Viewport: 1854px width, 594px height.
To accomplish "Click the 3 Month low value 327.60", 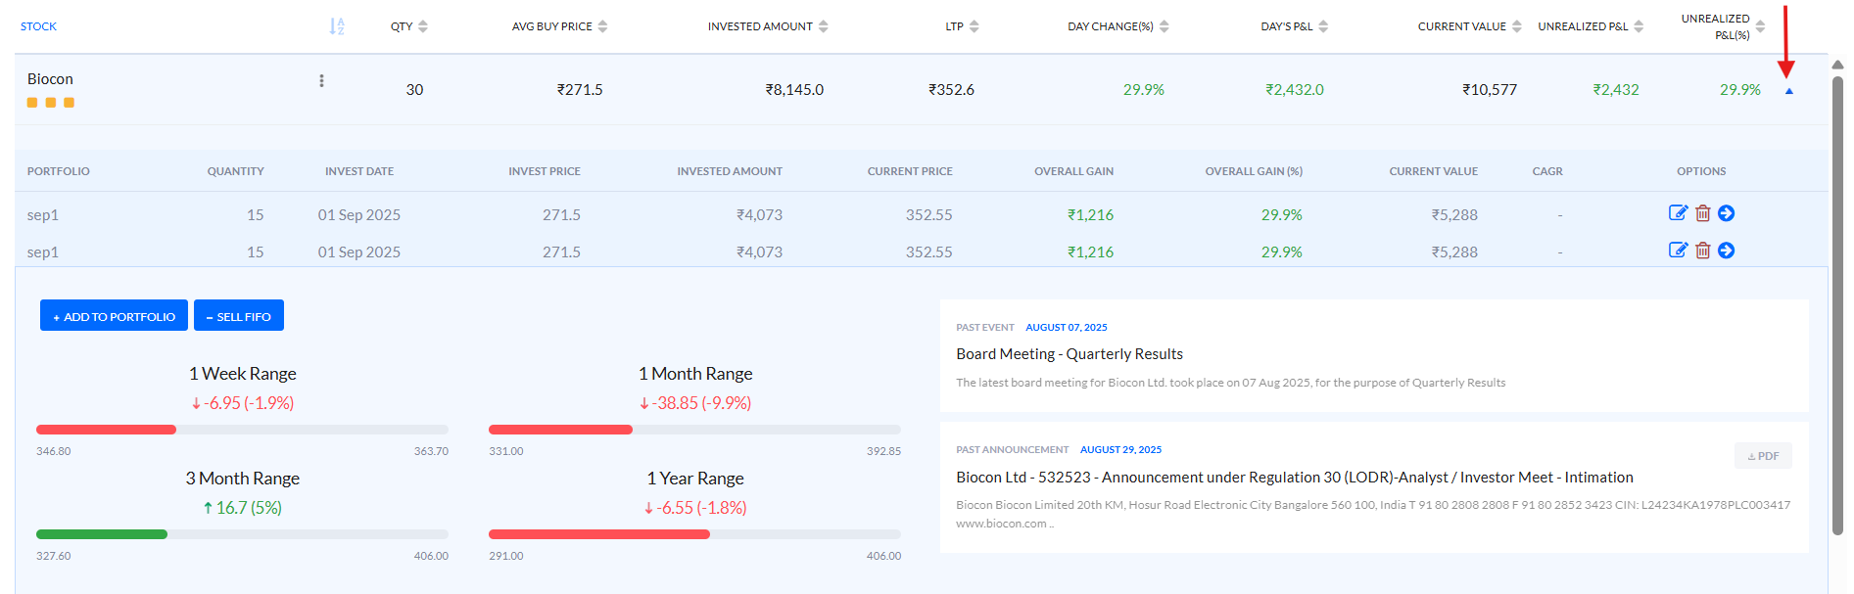I will 54,556.
